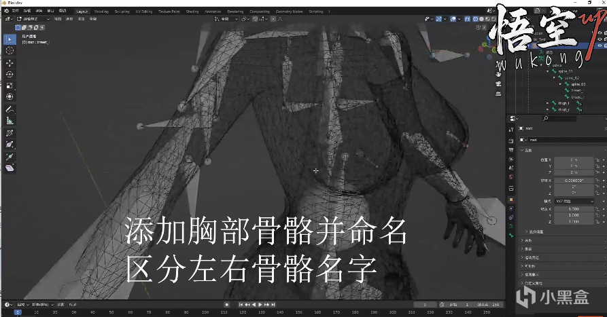This screenshot has width=607, height=317.
Task: Activate the Annotate pencil tool
Action: [x=10, y=109]
